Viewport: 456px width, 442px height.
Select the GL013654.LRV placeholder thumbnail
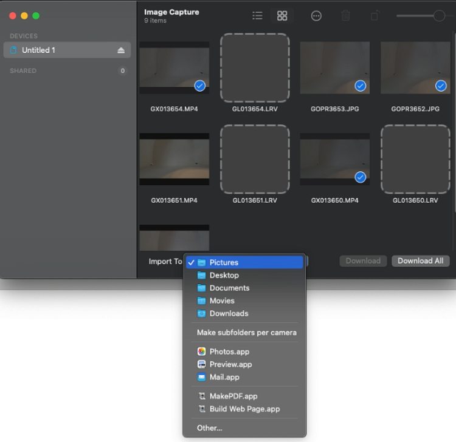[255, 67]
